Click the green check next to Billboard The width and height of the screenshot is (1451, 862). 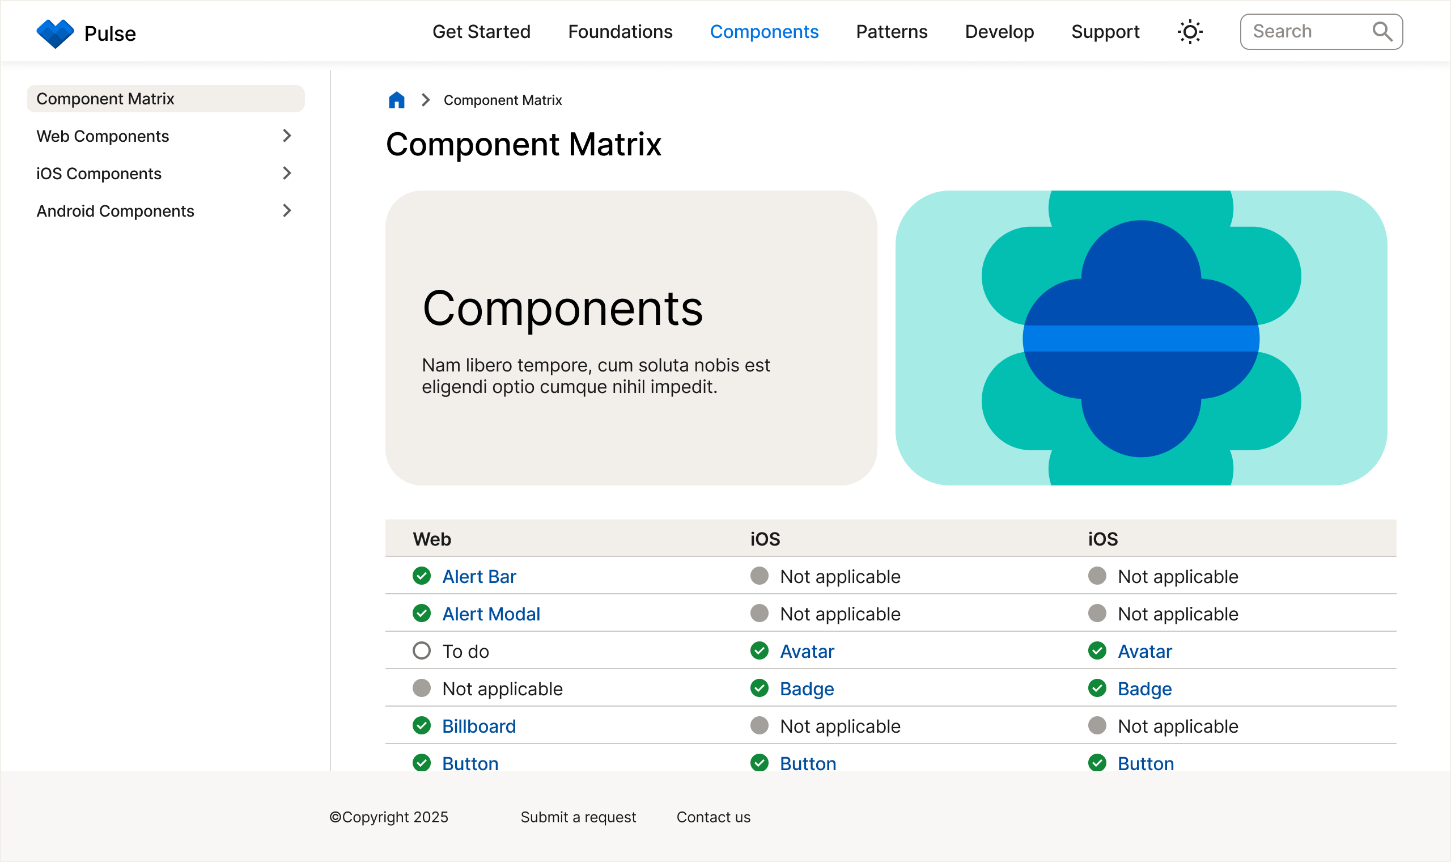[422, 725]
